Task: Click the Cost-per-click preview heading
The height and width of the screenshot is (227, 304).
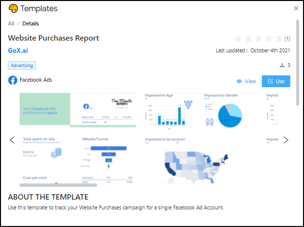Action: coord(35,178)
